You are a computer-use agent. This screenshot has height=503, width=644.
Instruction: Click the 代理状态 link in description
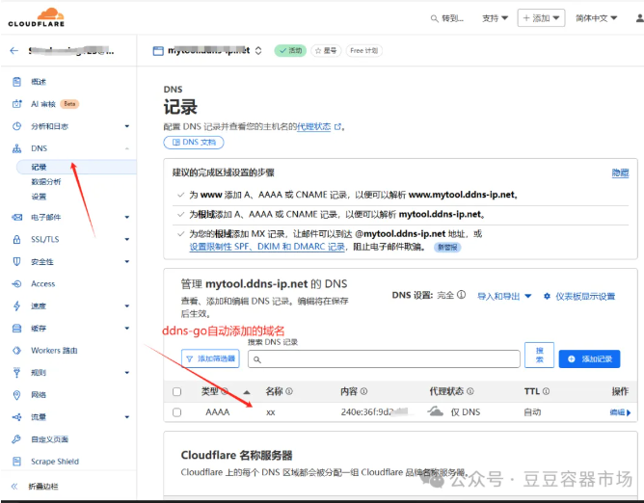[313, 127]
